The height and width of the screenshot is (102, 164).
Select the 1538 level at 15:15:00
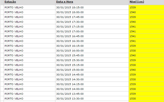pos(133,65)
